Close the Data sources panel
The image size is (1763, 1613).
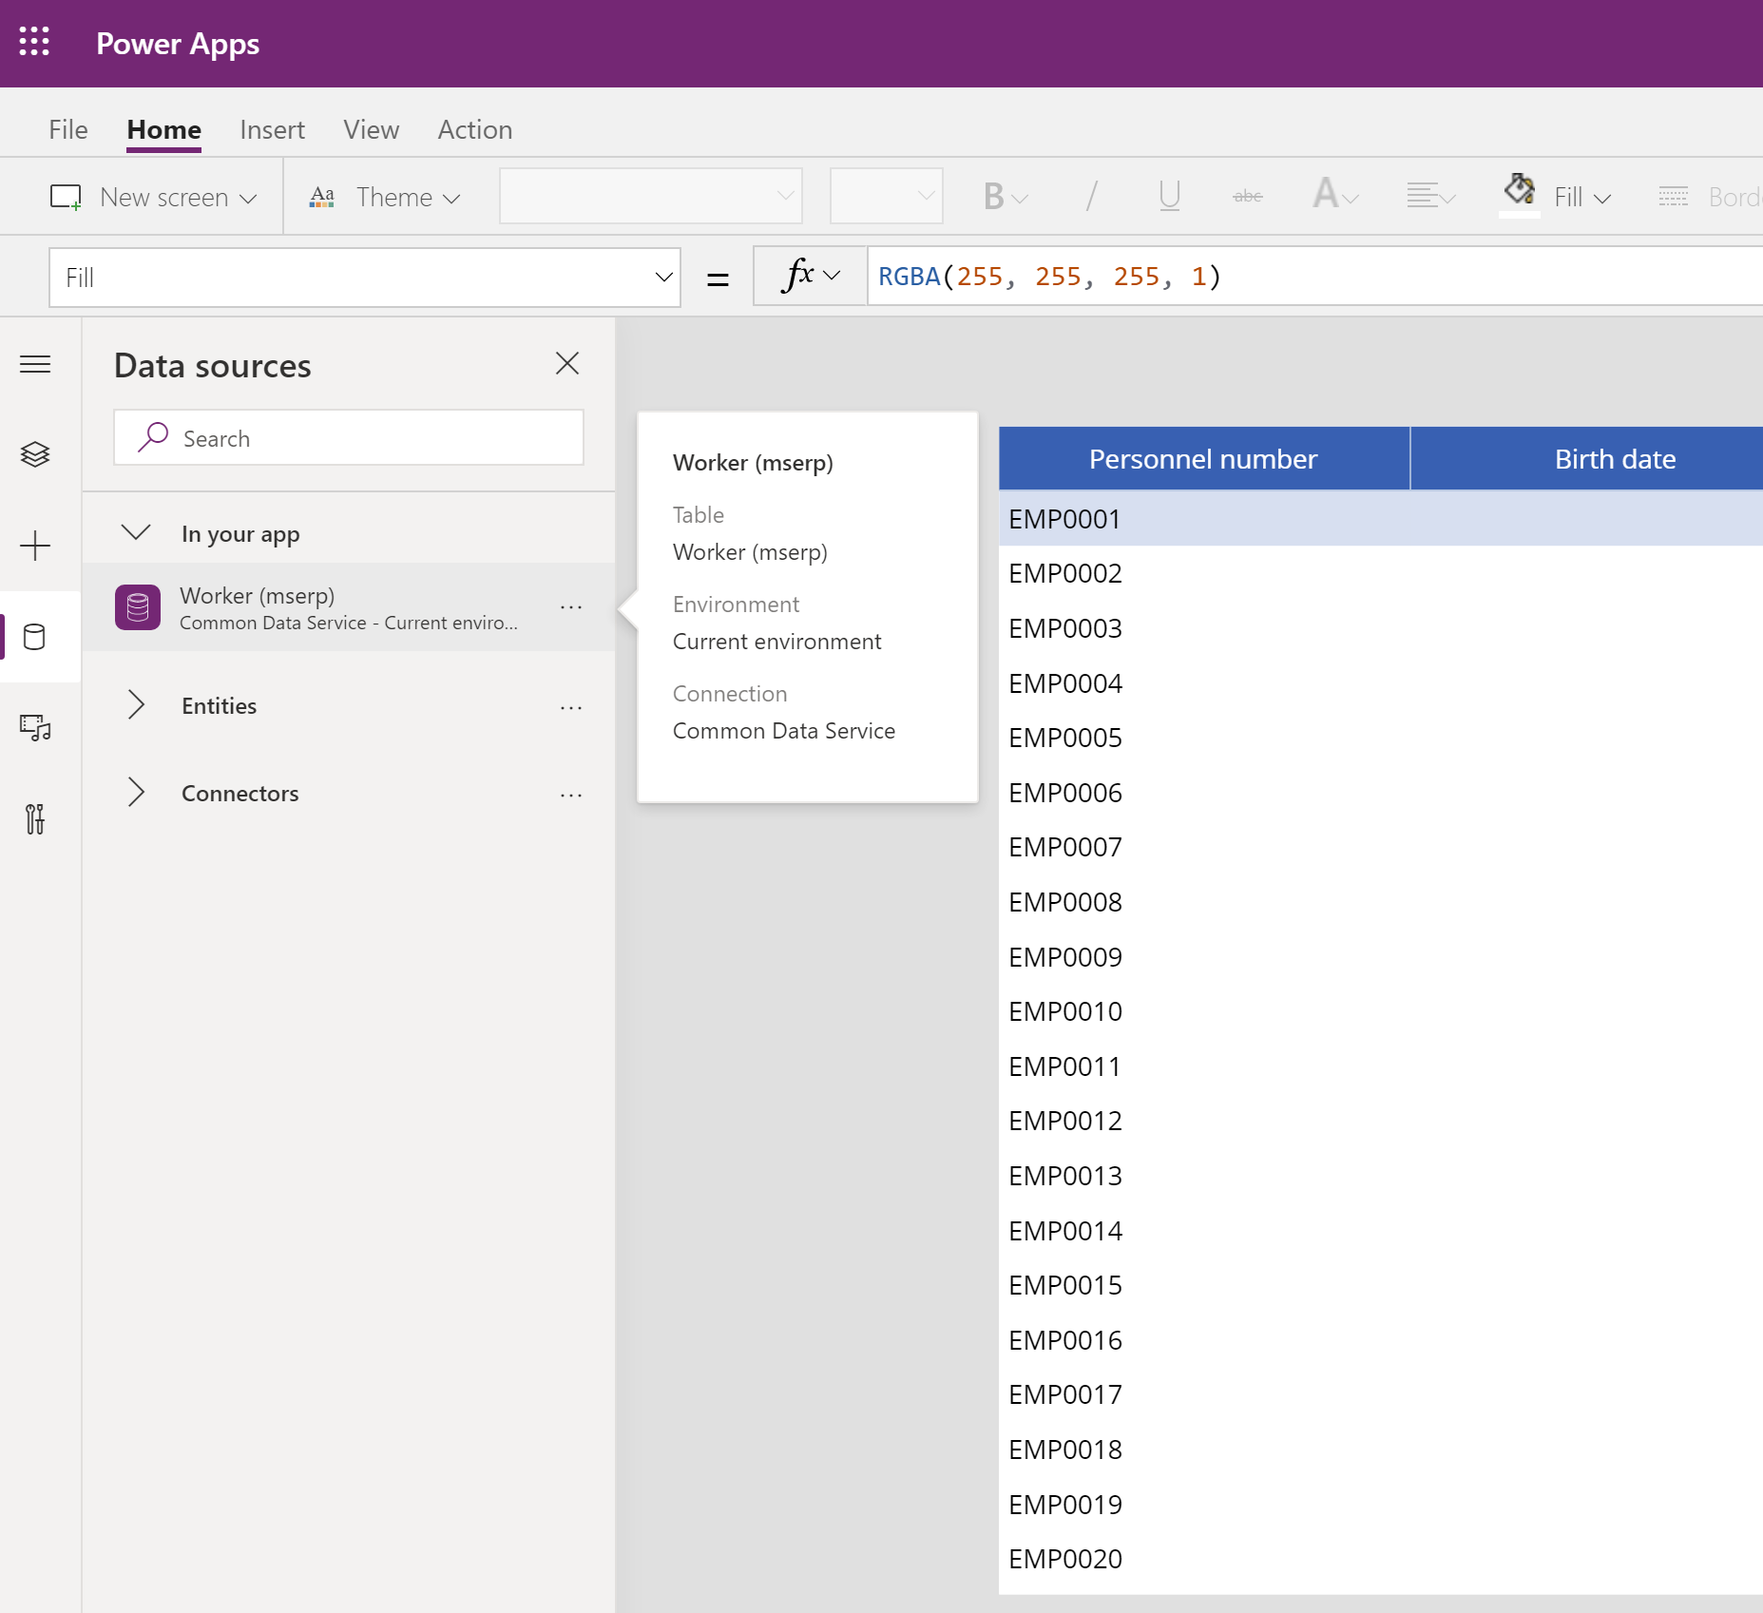point(567,363)
